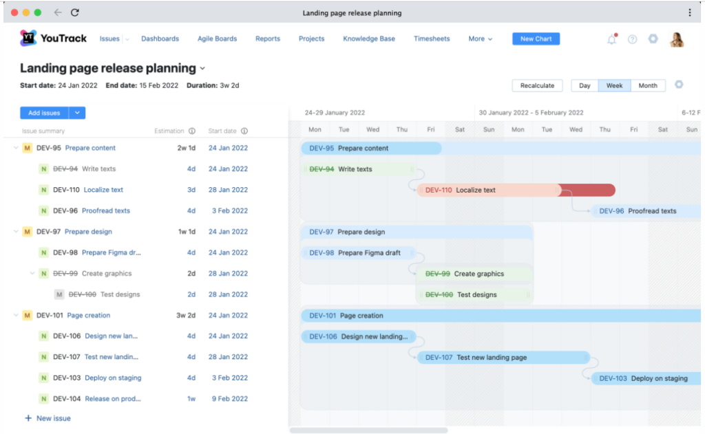Collapse the DEV-99 Create graphics subtree
Viewport: 705px width, 434px height.
(33, 273)
